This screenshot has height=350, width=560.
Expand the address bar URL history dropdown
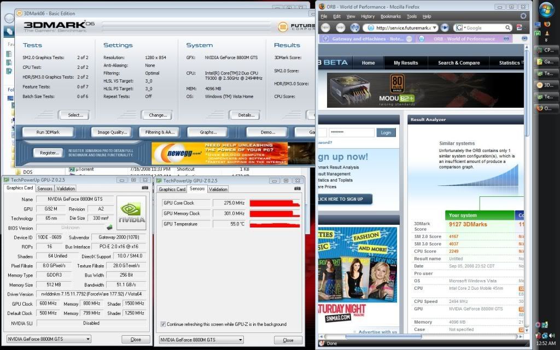coord(434,27)
